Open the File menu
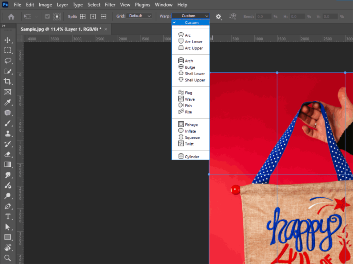This screenshot has height=264, width=353. click(17, 5)
